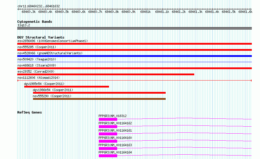This screenshot has height=159, width=260.
Task: Click the DGV Structural Variants track heading
Action: [41, 37]
